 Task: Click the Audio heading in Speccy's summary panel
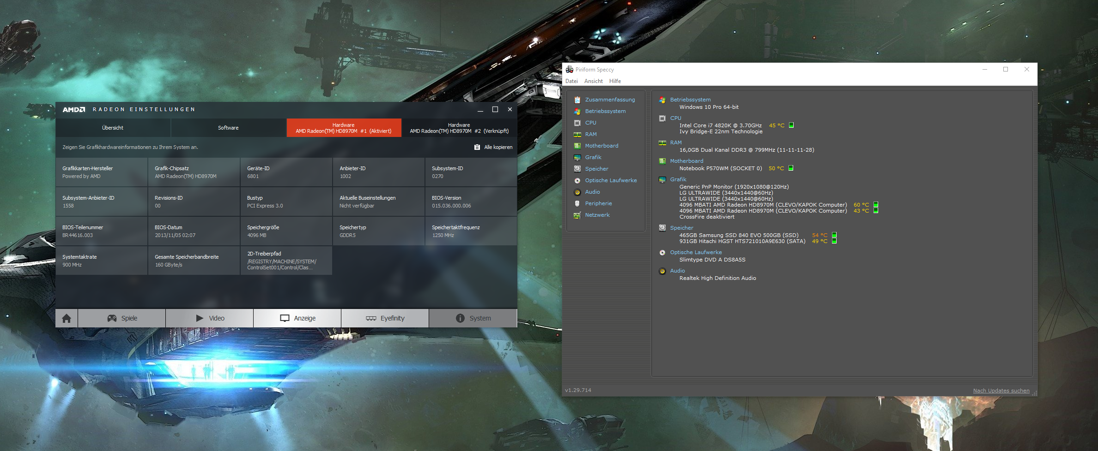[x=678, y=271]
